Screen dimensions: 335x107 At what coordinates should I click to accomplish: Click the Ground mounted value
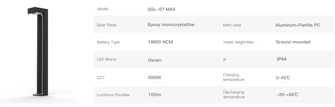pos(293,42)
